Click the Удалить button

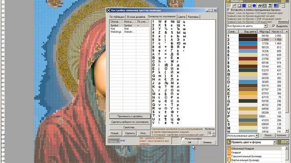click(x=130, y=133)
